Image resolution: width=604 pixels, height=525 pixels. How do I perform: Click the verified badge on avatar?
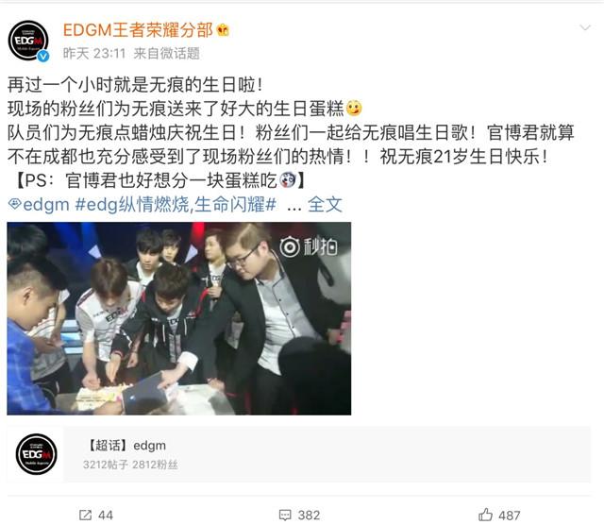pyautogui.click(x=43, y=56)
